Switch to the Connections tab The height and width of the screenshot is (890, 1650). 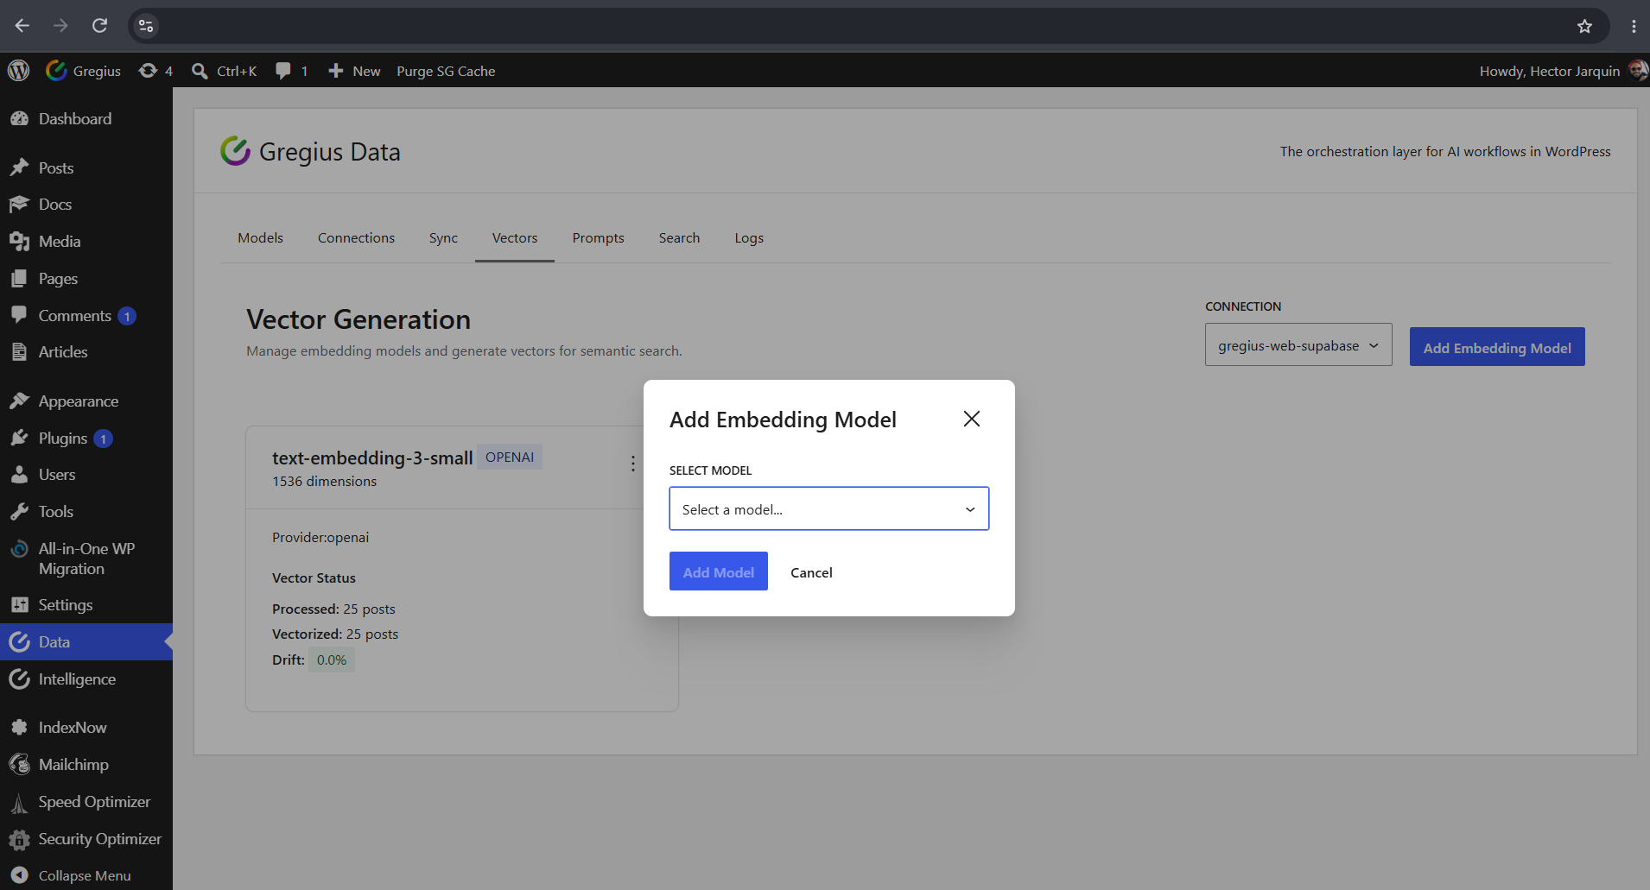356,238
